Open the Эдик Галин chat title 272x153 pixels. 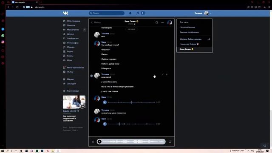[x=131, y=21]
